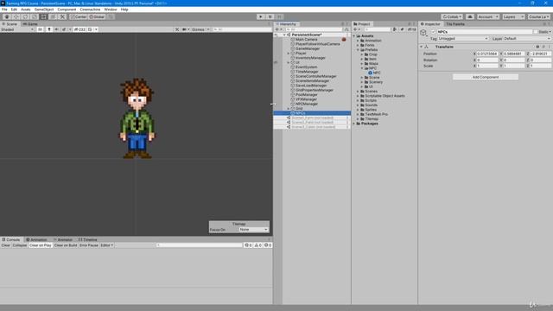Switch to the Tile Palette tab
553x311 pixels.
point(455,24)
